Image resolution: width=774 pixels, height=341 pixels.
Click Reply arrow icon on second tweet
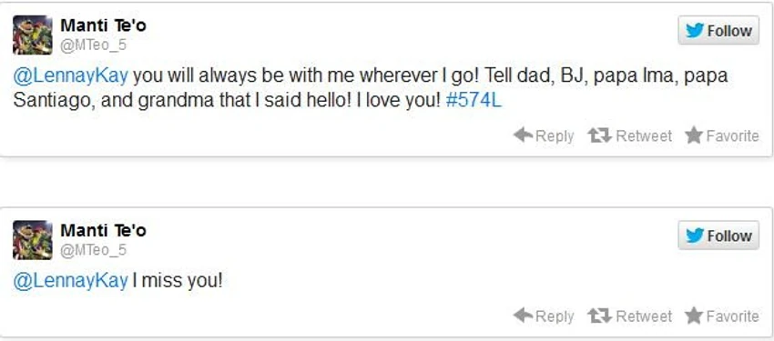(524, 316)
